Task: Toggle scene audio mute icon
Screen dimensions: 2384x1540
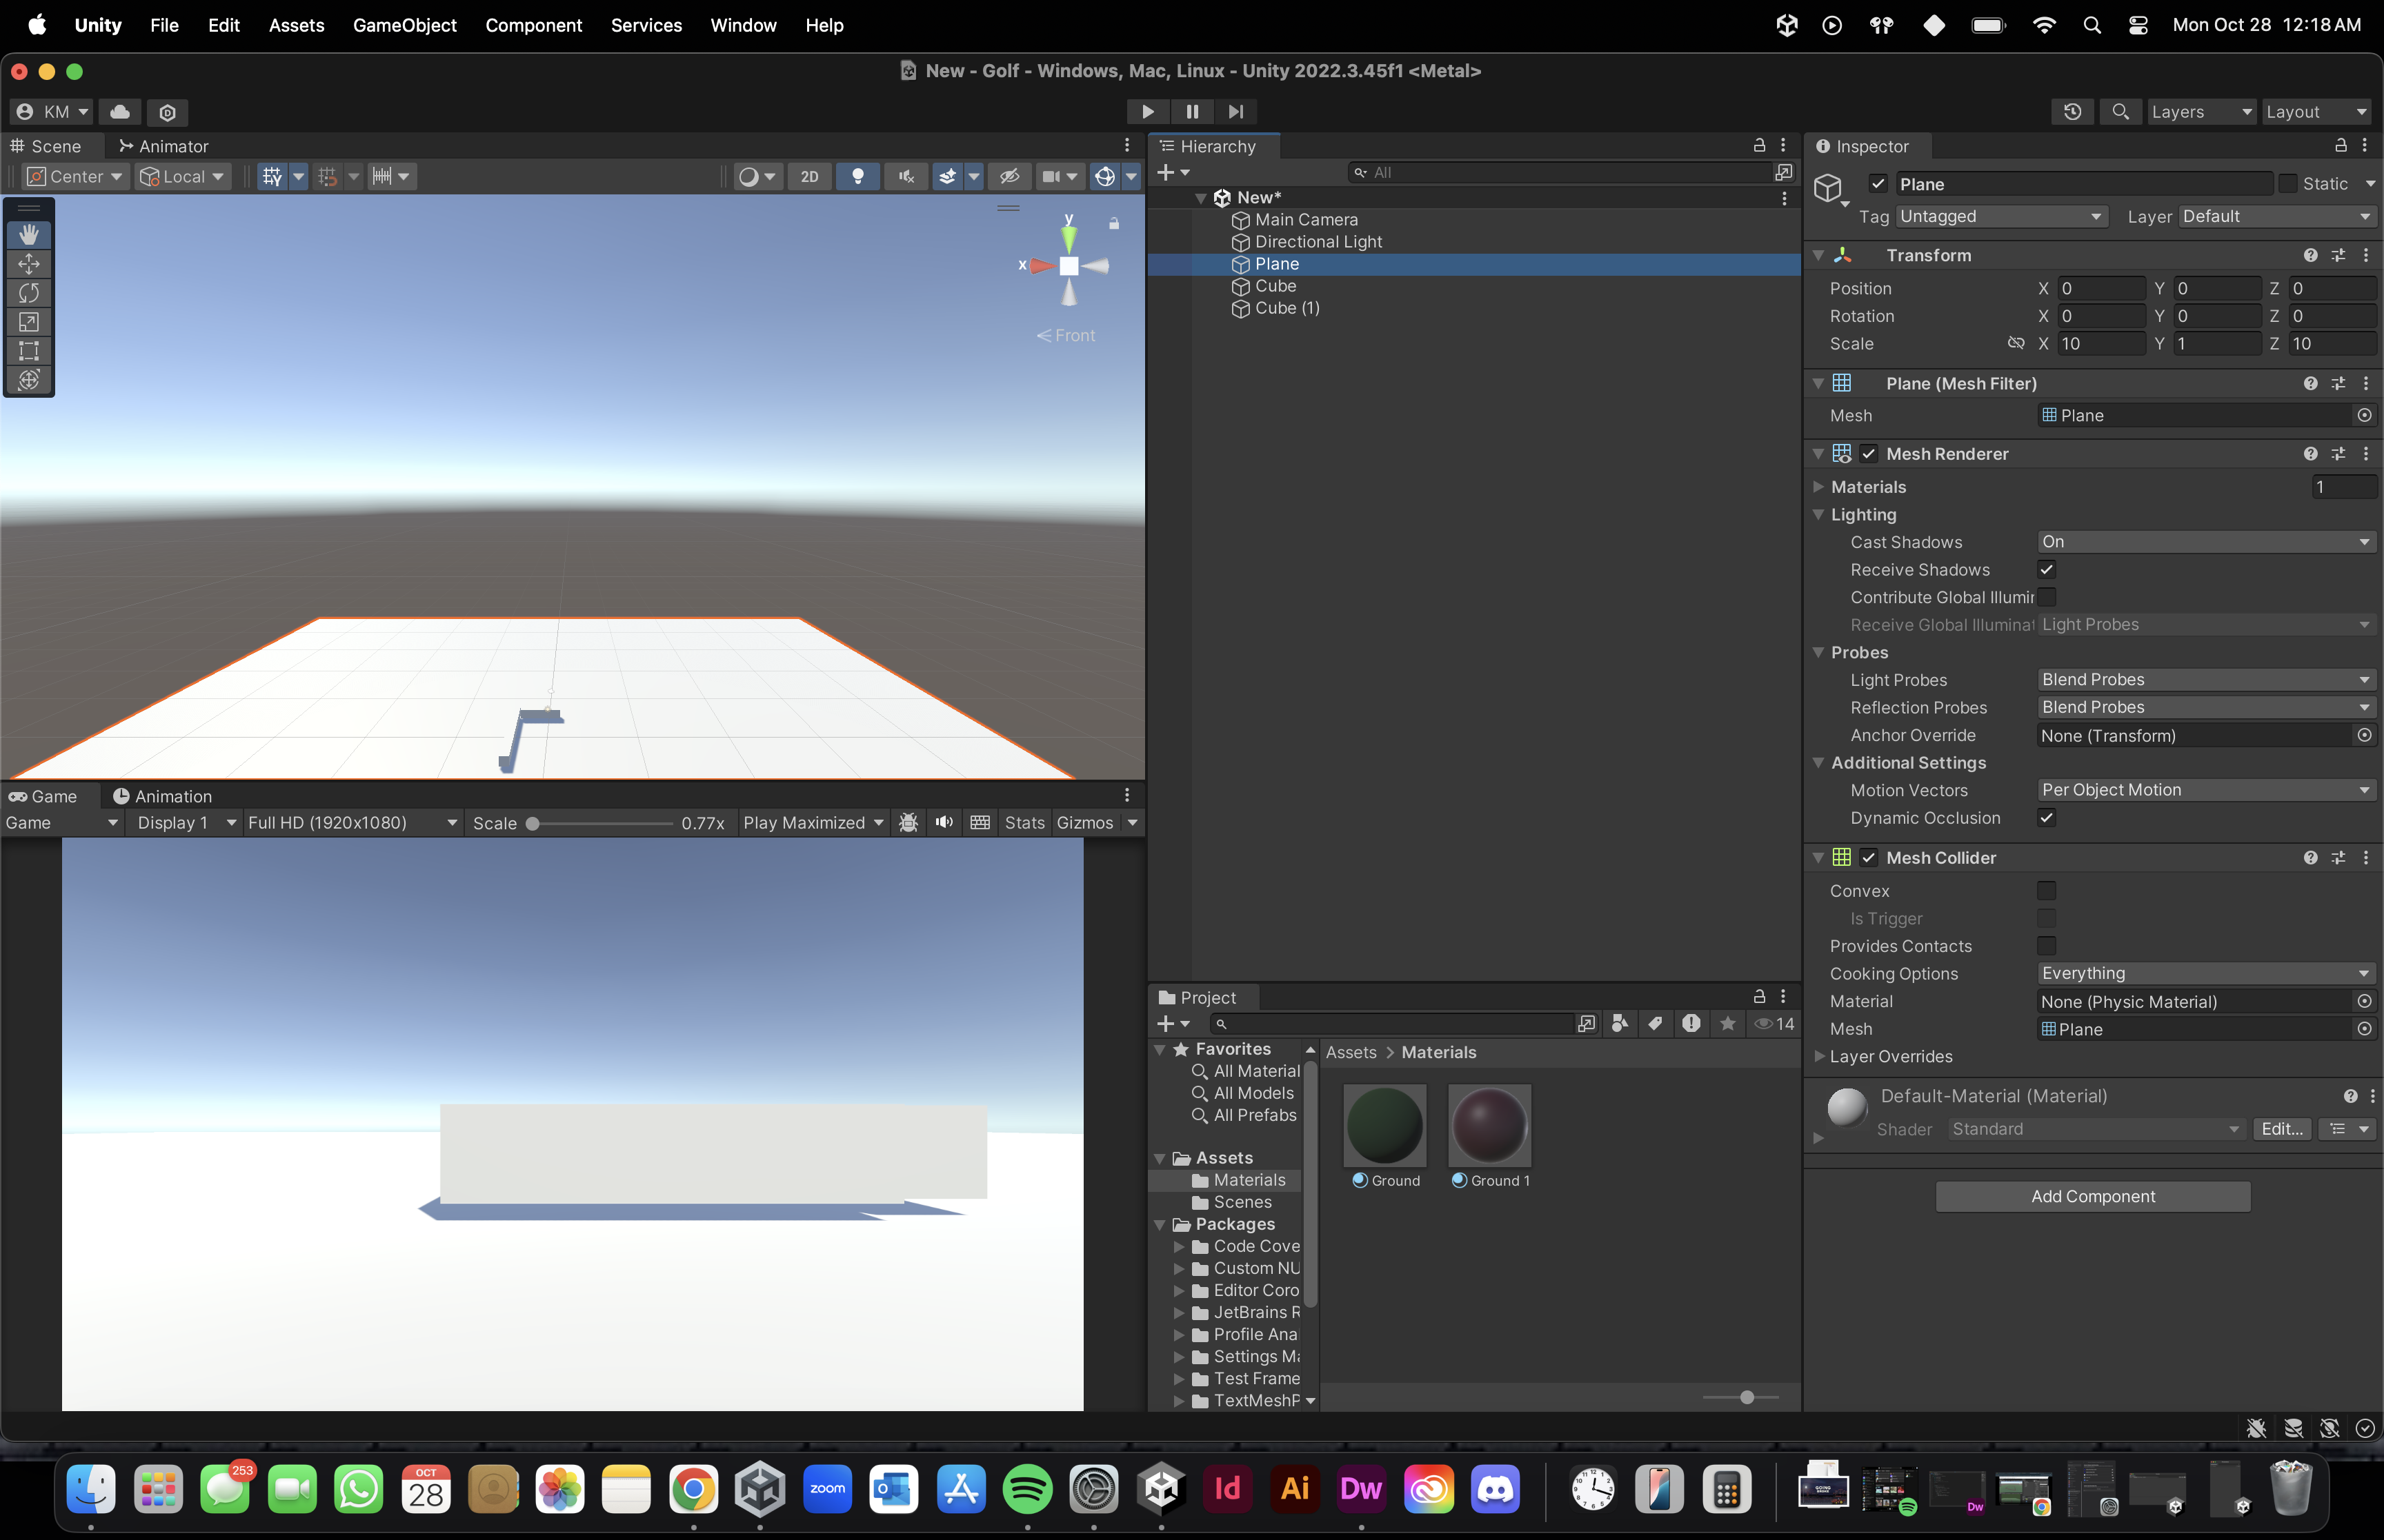Action: coord(906,176)
